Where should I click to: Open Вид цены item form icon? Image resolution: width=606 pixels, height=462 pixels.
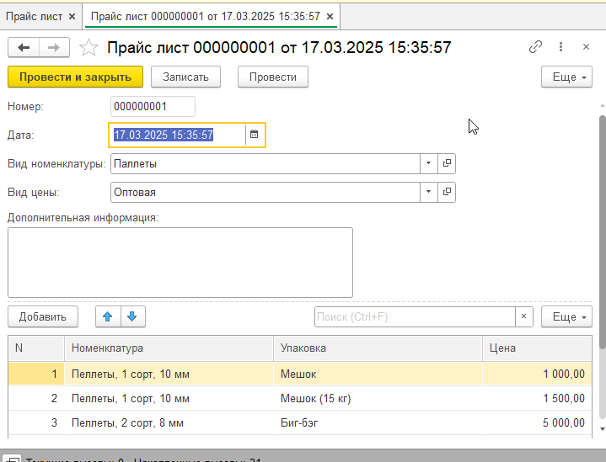(x=447, y=192)
